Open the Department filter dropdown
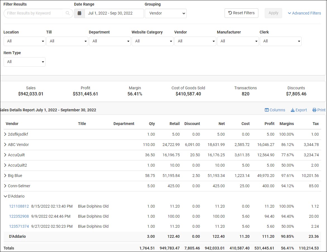This screenshot has height=252, width=327. click(110, 41)
